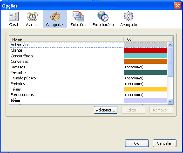Image resolution: width=183 pixels, height=153 pixels.
Task: Select the Aniversário category row
Action: pyautogui.click(x=88, y=45)
